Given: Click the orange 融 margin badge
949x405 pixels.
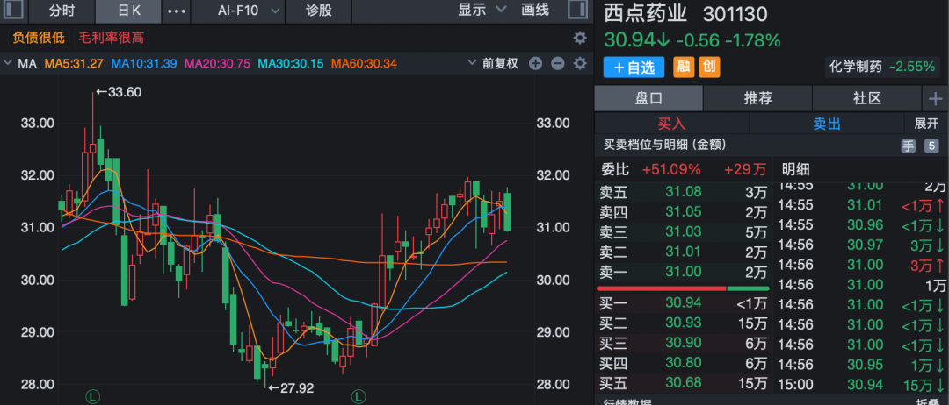Looking at the screenshot, I should tap(684, 67).
